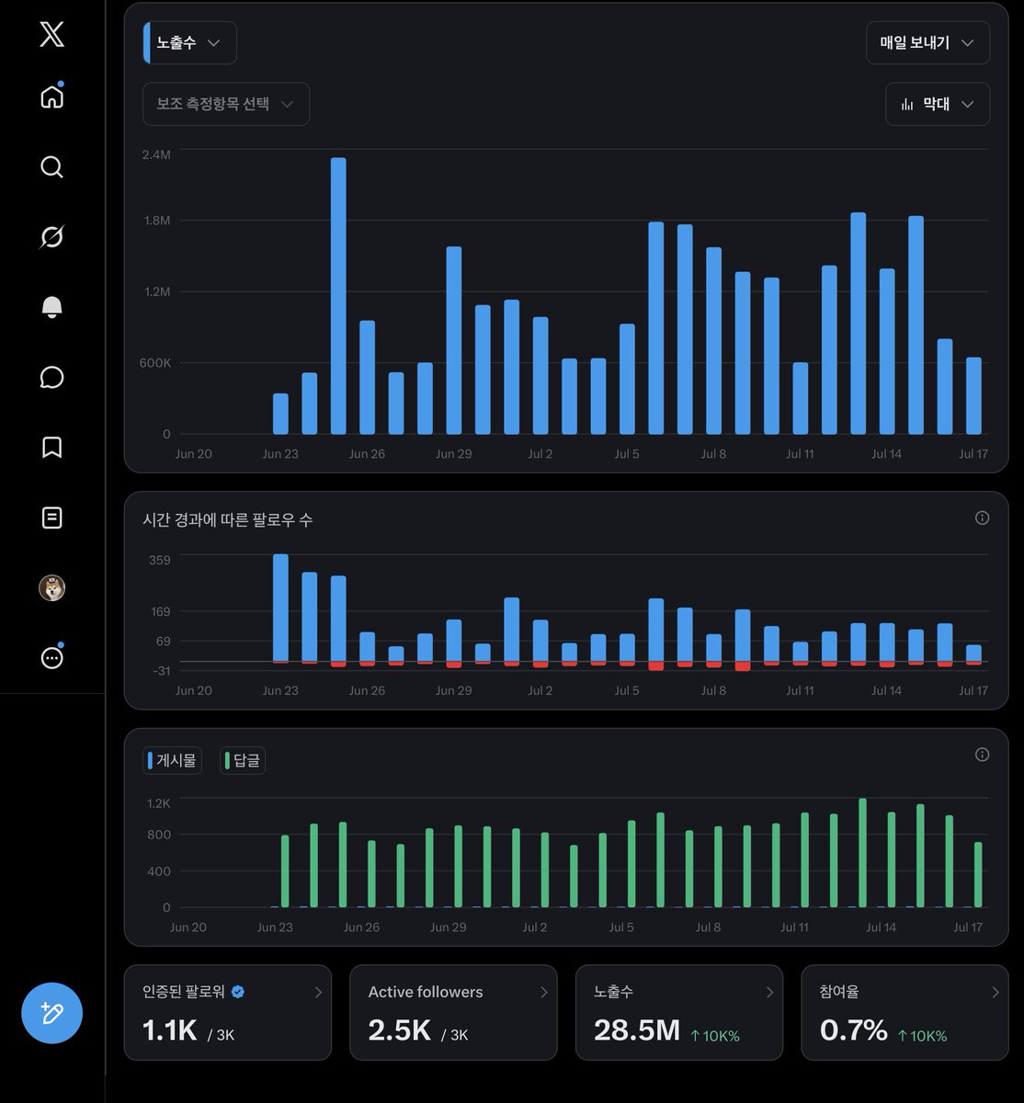
Task: Click the X logo icon
Action: [52, 35]
